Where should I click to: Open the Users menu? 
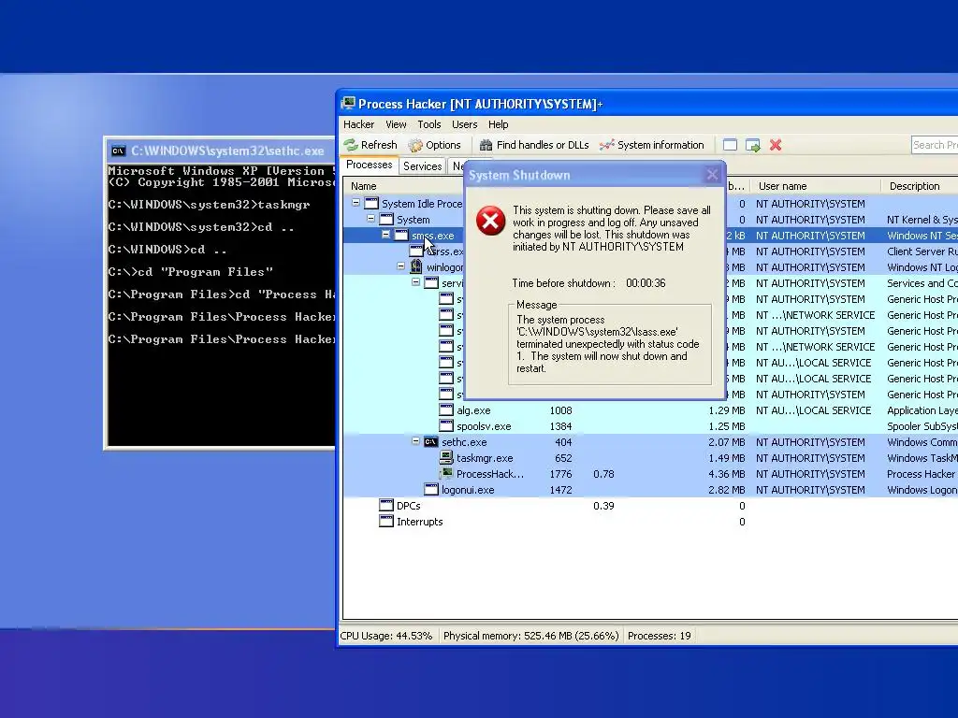(x=464, y=124)
